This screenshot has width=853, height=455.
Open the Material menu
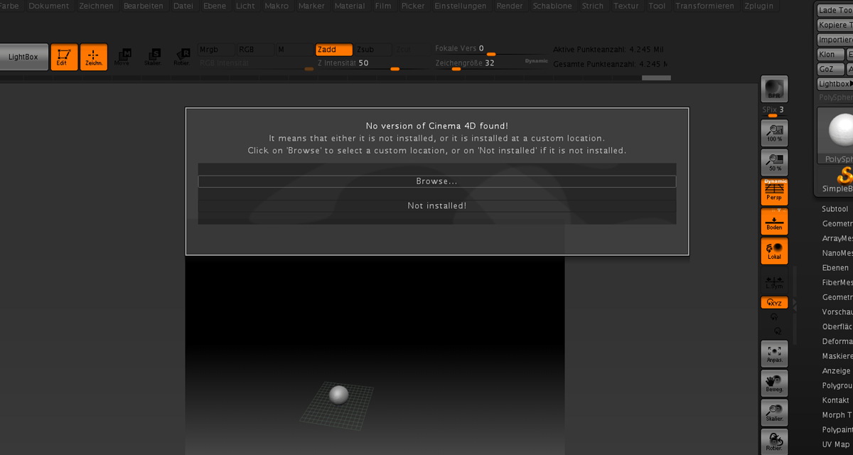pyautogui.click(x=350, y=6)
